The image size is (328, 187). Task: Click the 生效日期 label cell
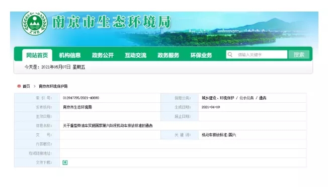click(x=37, y=116)
